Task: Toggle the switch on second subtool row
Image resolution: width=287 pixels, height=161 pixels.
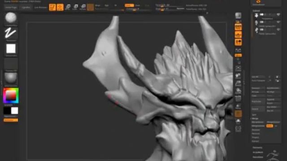Action: (x=262, y=22)
